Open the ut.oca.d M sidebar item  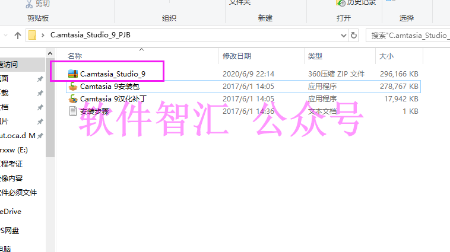(x=18, y=136)
